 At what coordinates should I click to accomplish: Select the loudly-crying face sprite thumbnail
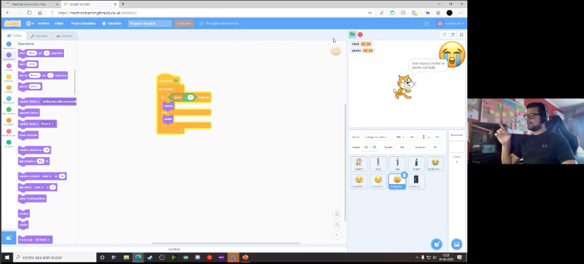tap(435, 164)
